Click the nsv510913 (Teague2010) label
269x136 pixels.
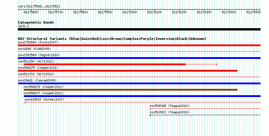point(170,112)
